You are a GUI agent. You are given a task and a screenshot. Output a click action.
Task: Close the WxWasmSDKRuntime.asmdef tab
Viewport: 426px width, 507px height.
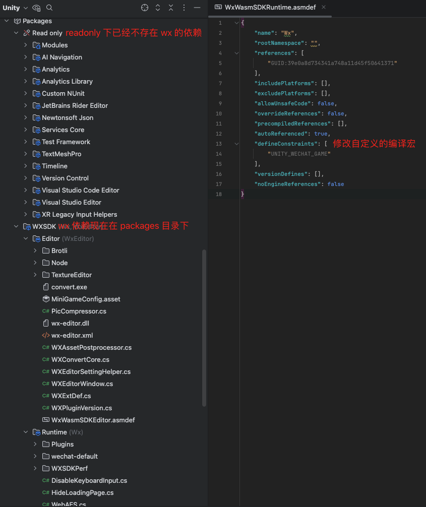[324, 7]
